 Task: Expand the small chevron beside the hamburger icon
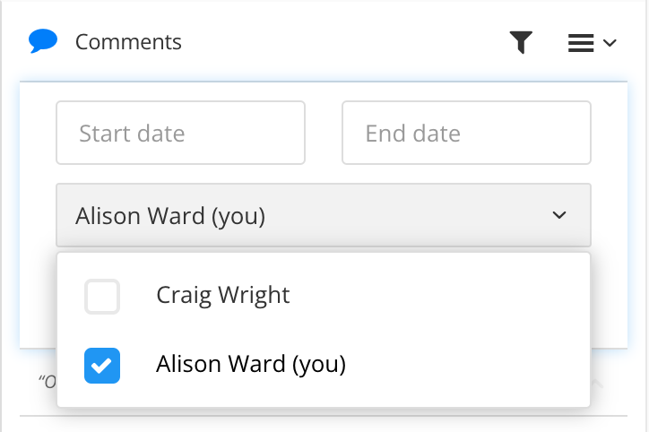(610, 43)
